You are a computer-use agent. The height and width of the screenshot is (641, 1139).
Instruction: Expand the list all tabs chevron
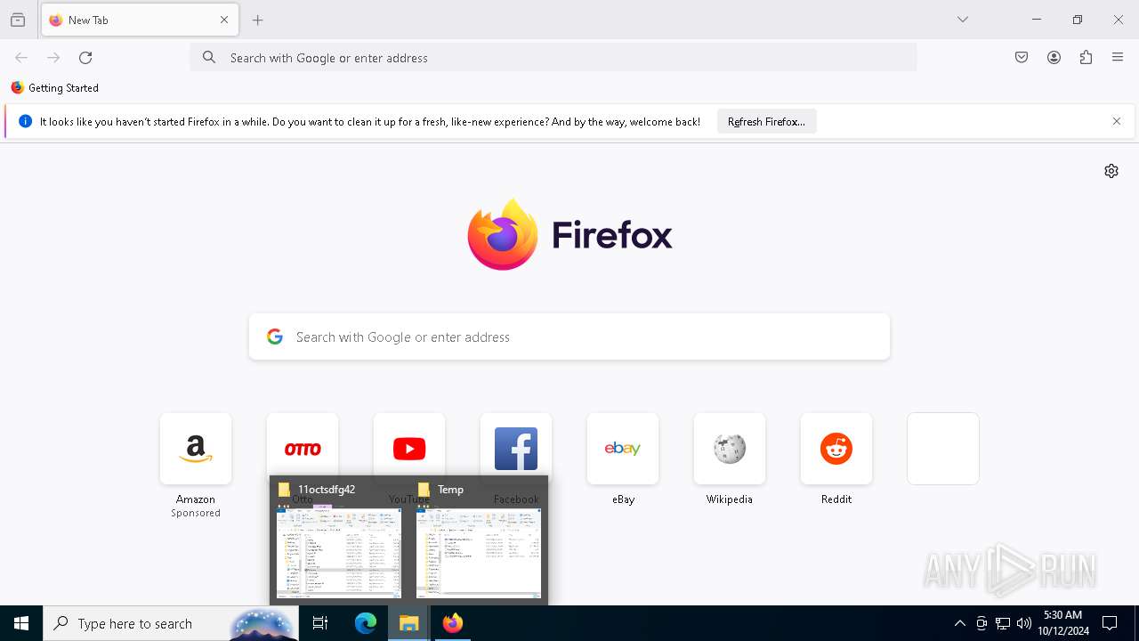(x=963, y=20)
